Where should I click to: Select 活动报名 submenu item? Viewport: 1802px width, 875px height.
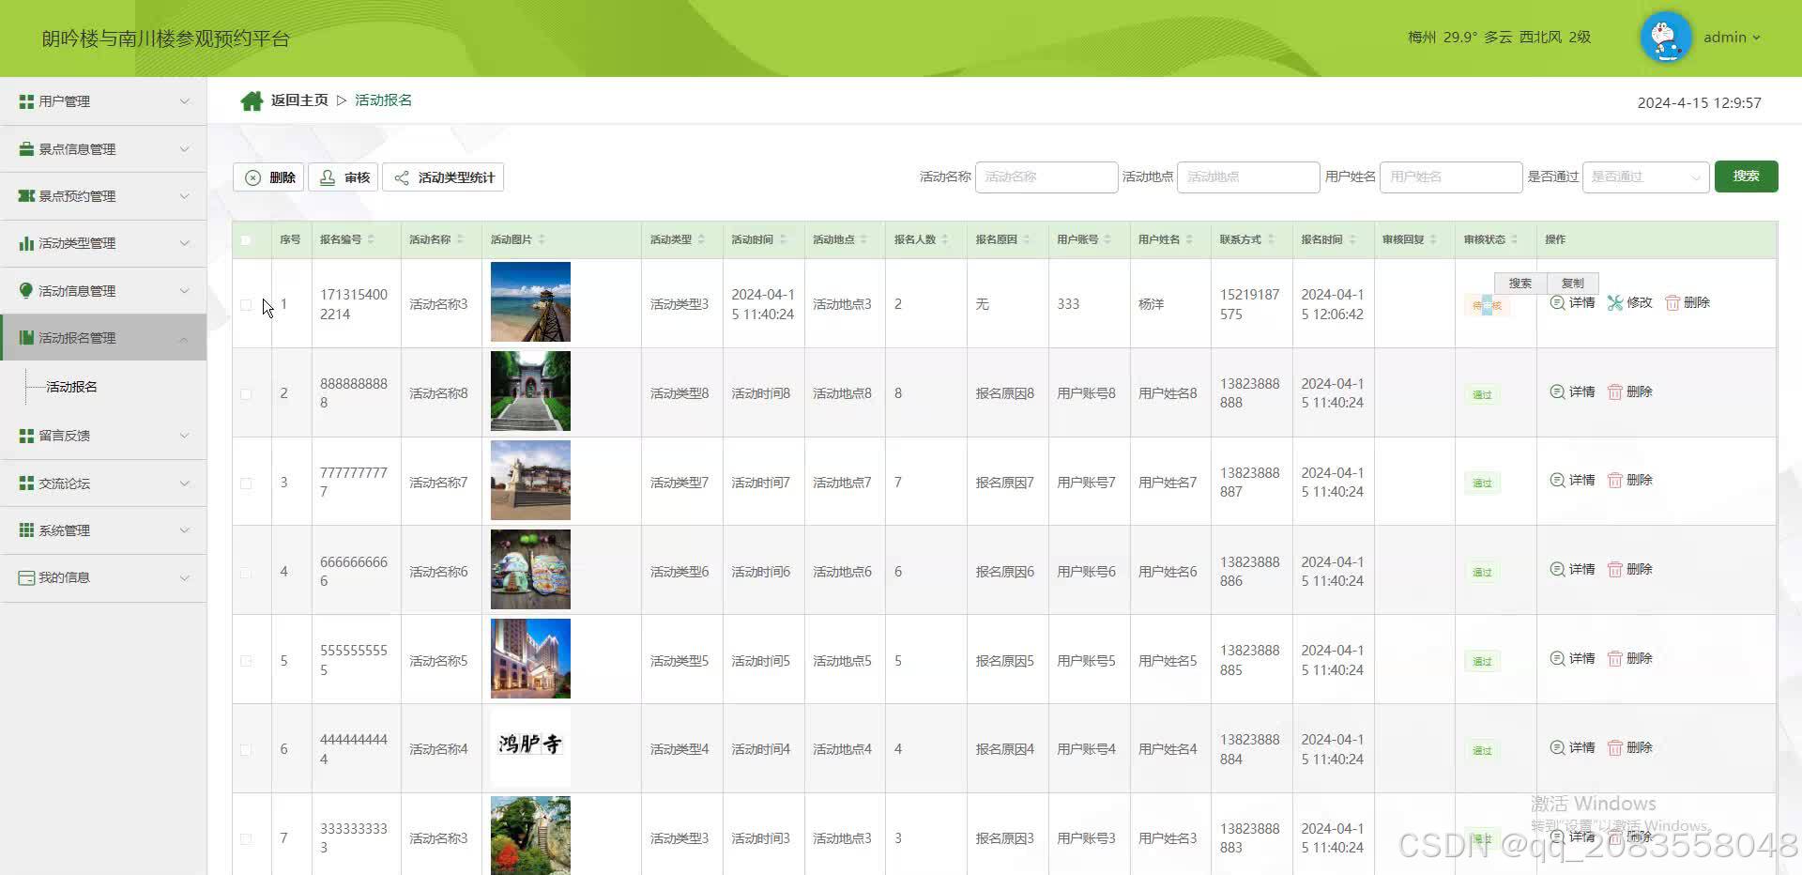click(72, 387)
